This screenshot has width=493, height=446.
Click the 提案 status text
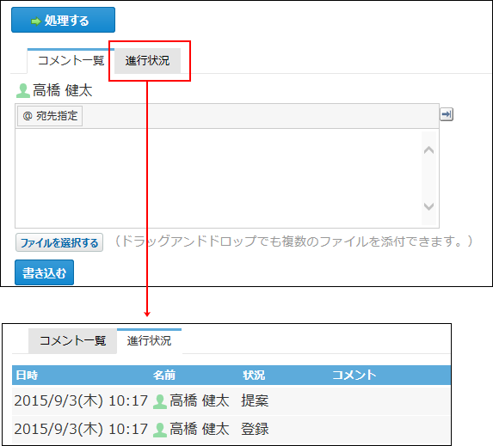(x=255, y=400)
